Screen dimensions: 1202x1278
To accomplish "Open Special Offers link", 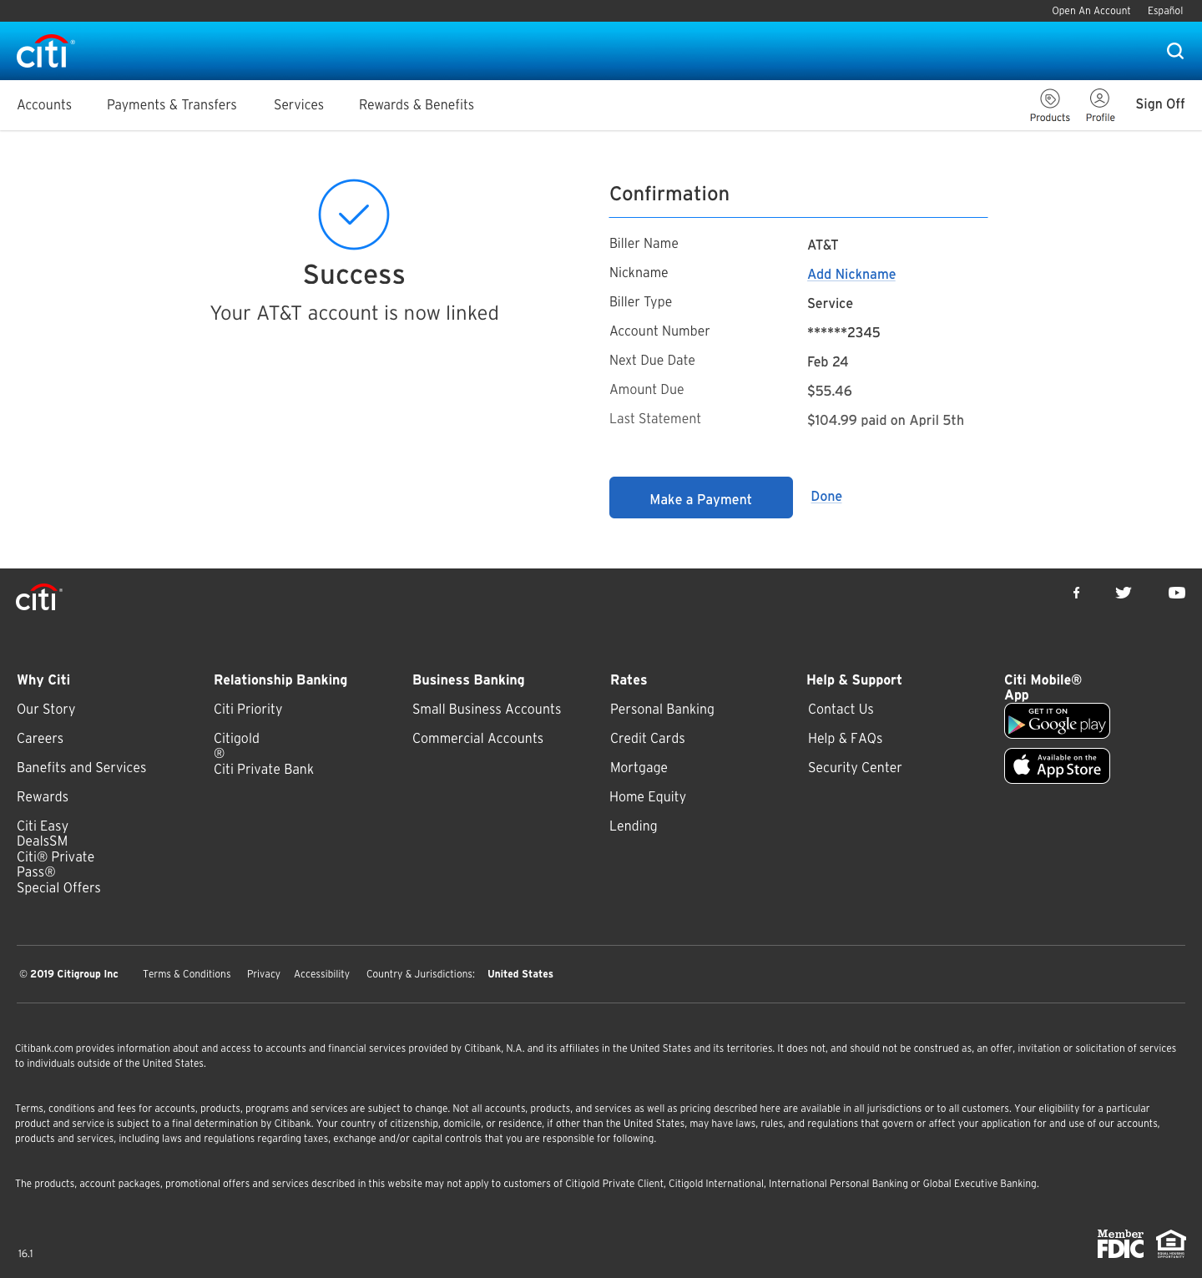I will (x=58, y=887).
